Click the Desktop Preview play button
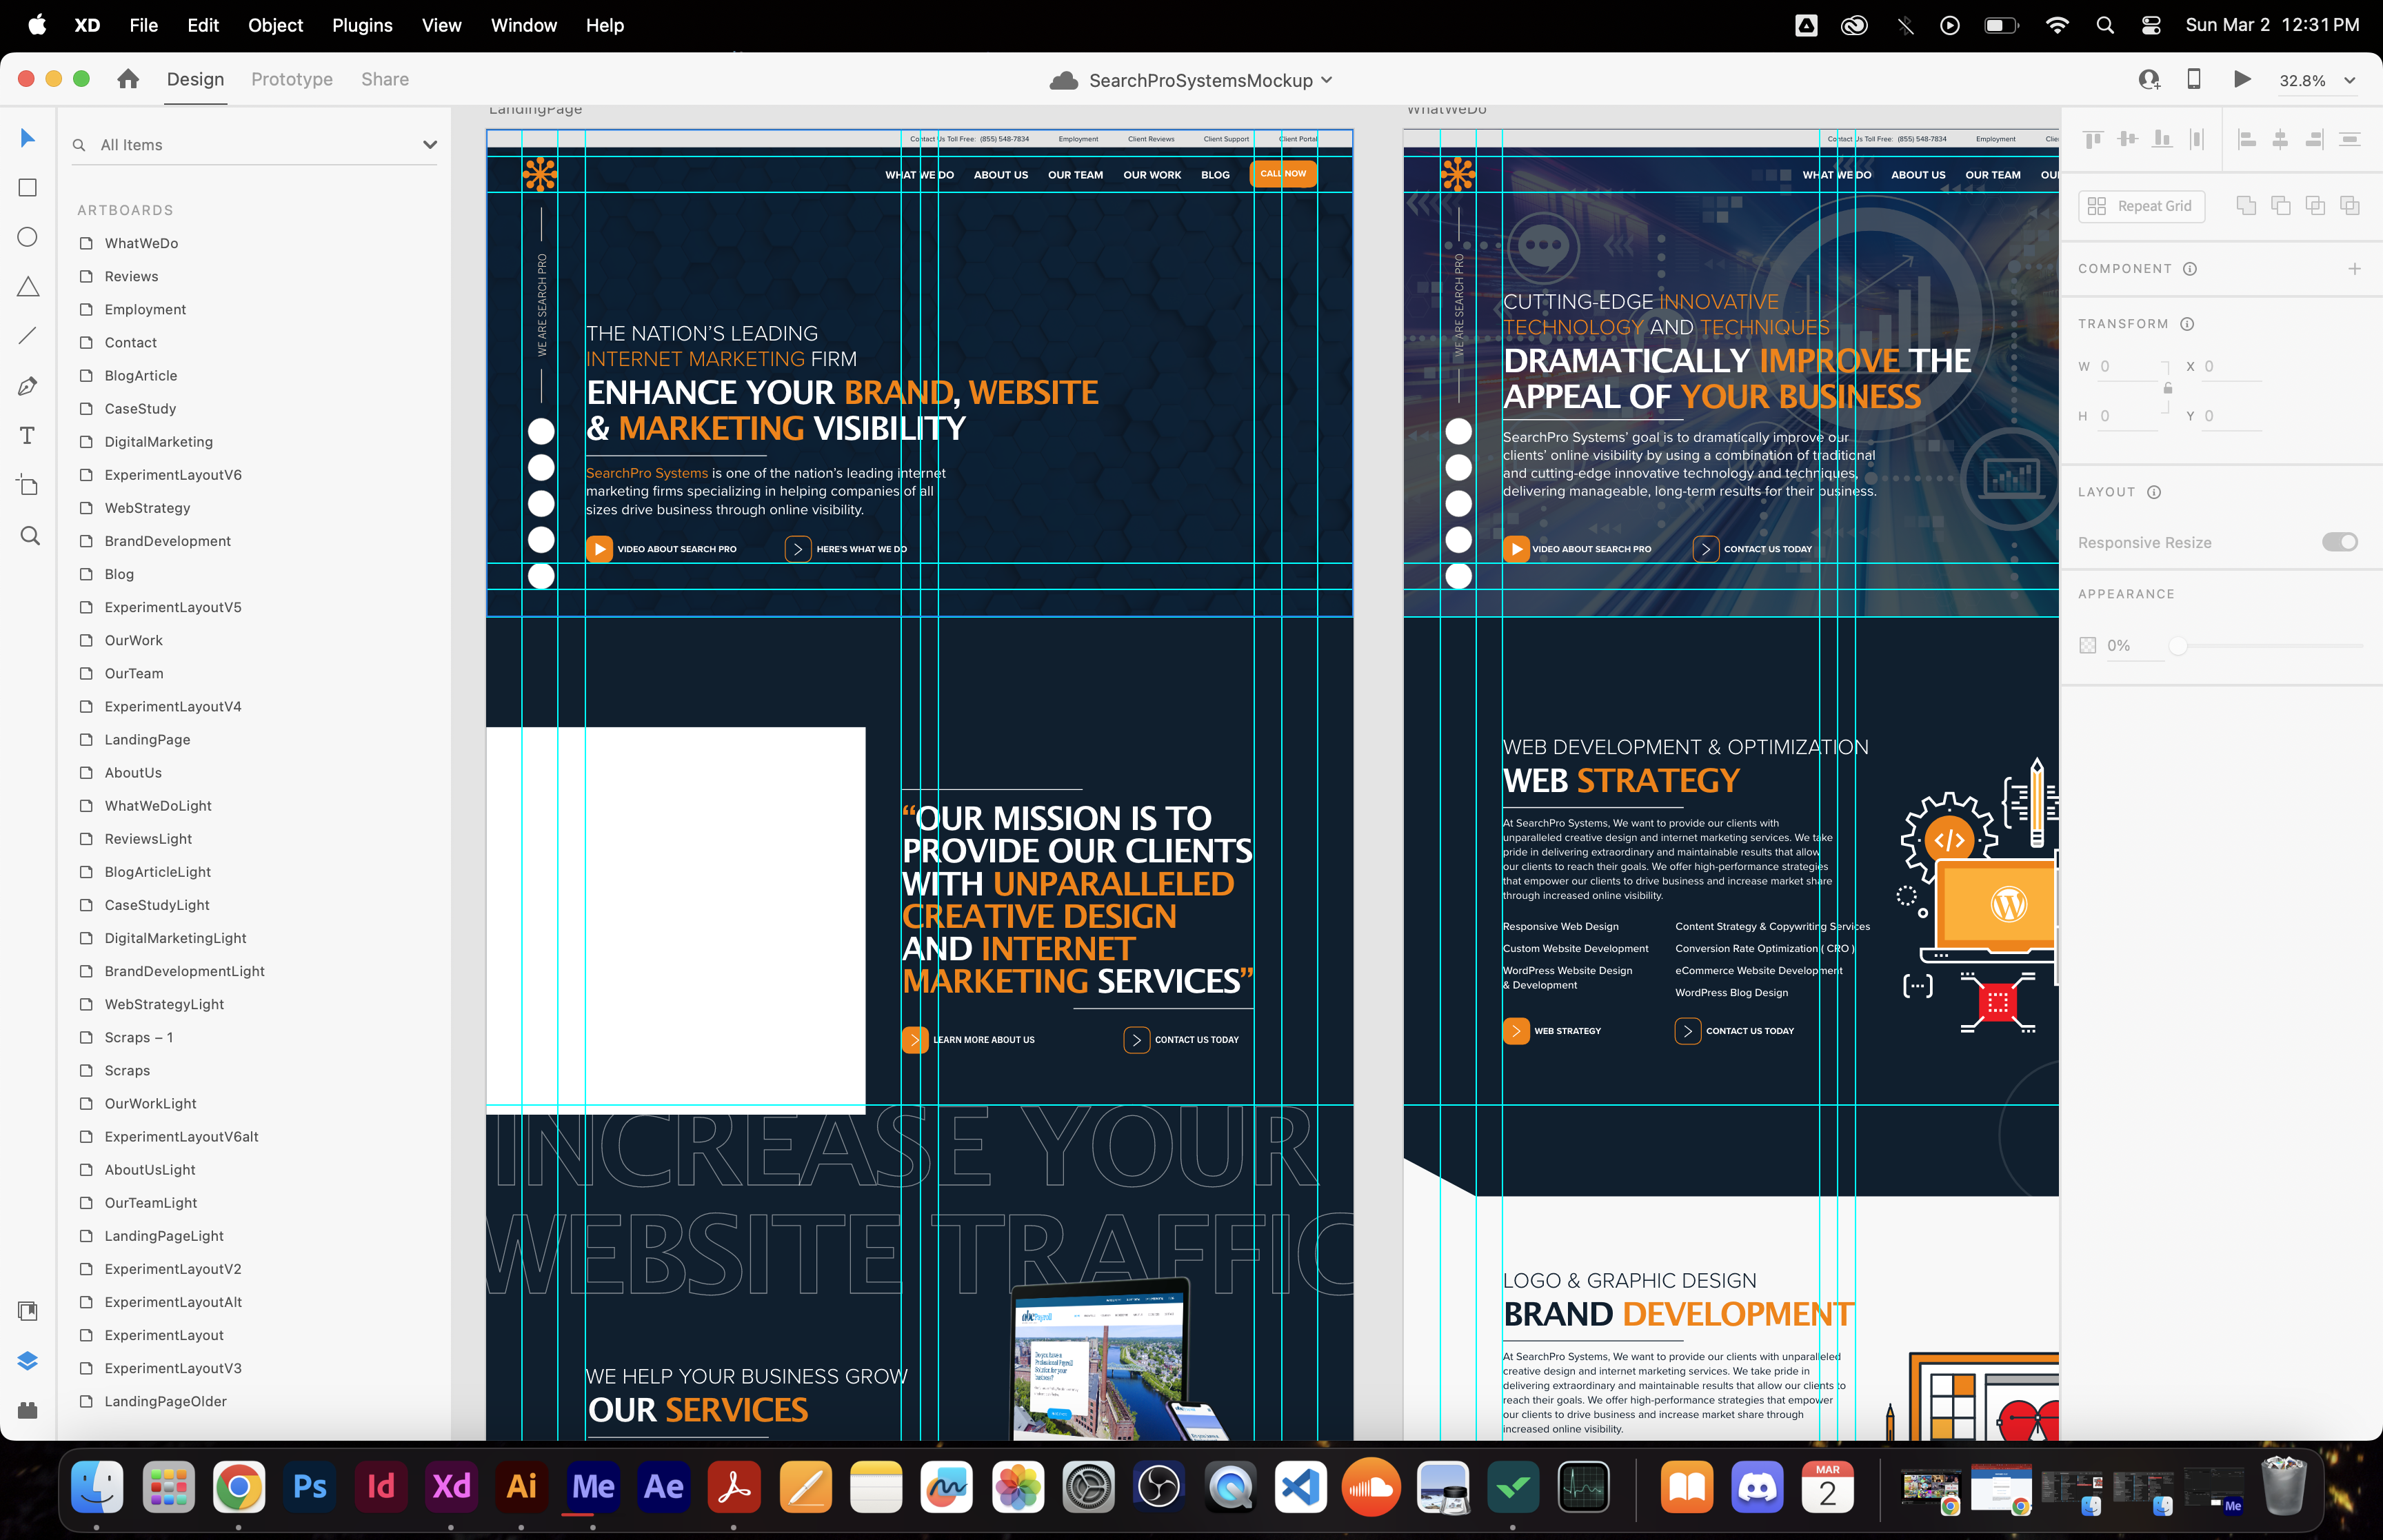The width and height of the screenshot is (2383, 1540). 2242,79
